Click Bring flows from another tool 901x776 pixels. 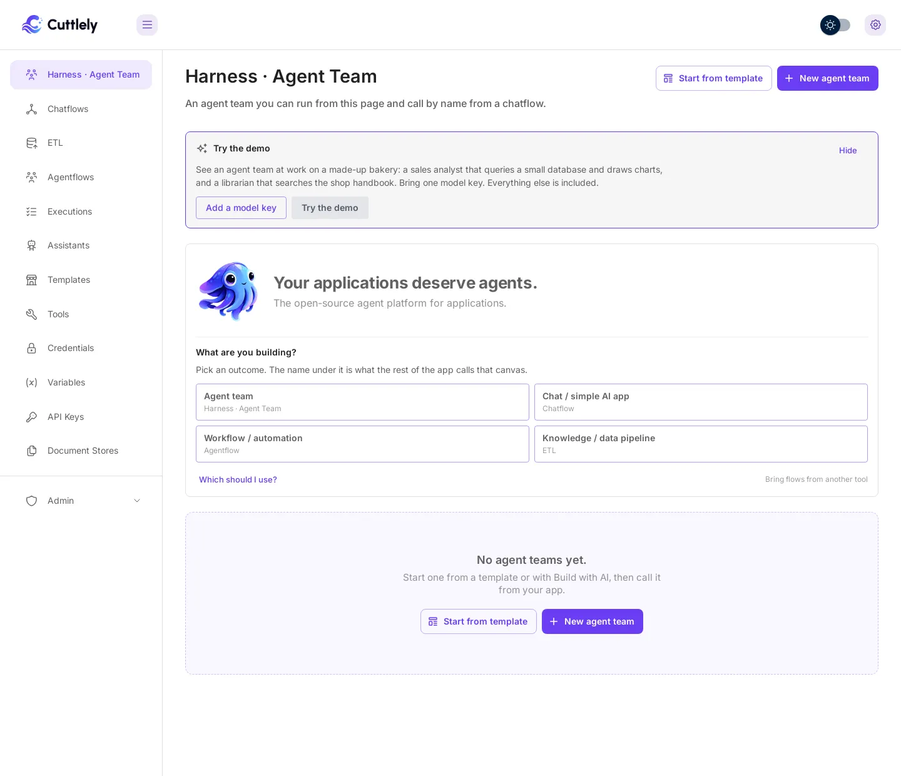(816, 479)
